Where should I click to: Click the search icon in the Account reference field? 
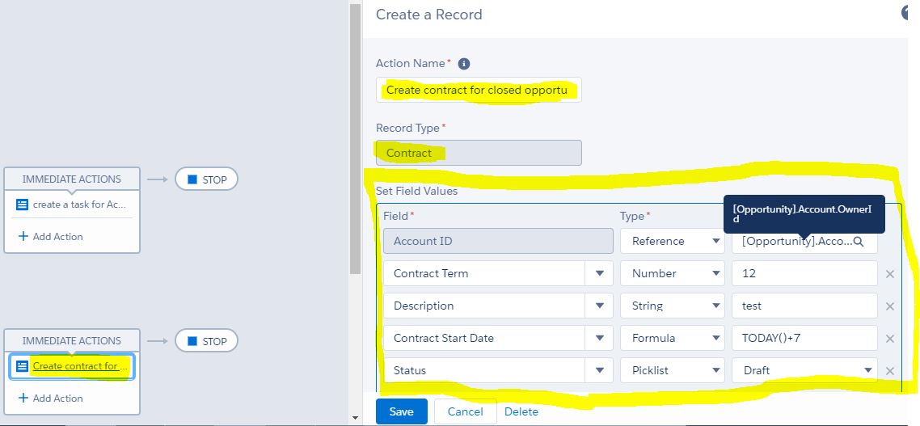[859, 242]
